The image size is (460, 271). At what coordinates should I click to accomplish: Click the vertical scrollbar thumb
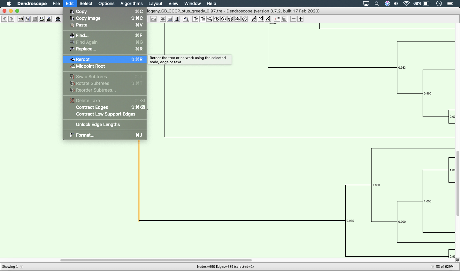click(x=458, y=183)
